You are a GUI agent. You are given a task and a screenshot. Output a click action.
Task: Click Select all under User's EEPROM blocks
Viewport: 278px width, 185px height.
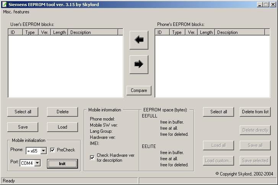tap(23, 112)
